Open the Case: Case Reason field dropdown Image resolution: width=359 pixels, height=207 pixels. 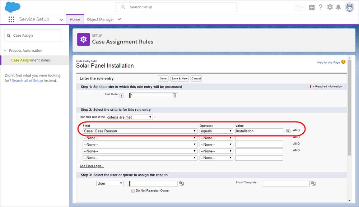(140, 131)
